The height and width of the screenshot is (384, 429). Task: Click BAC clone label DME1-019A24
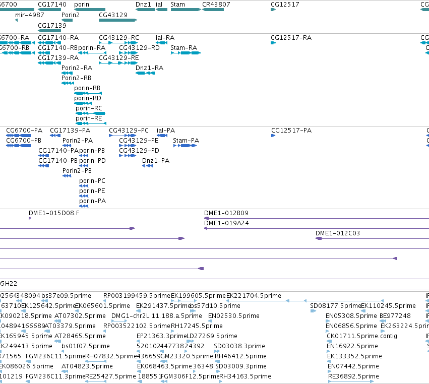click(226, 223)
